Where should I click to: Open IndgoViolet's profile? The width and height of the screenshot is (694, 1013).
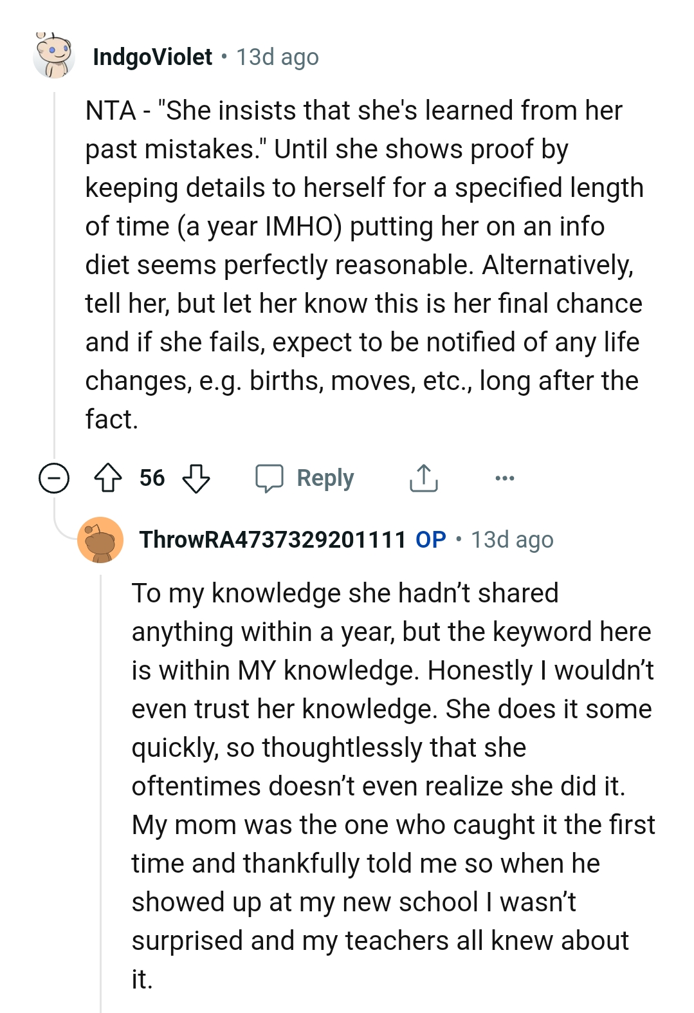pos(152,57)
